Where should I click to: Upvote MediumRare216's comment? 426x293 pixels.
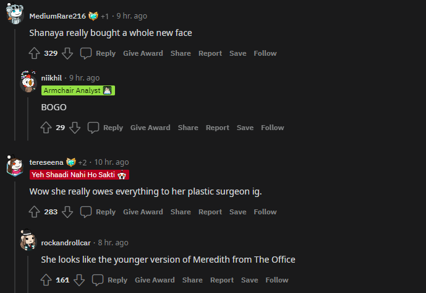click(x=35, y=53)
